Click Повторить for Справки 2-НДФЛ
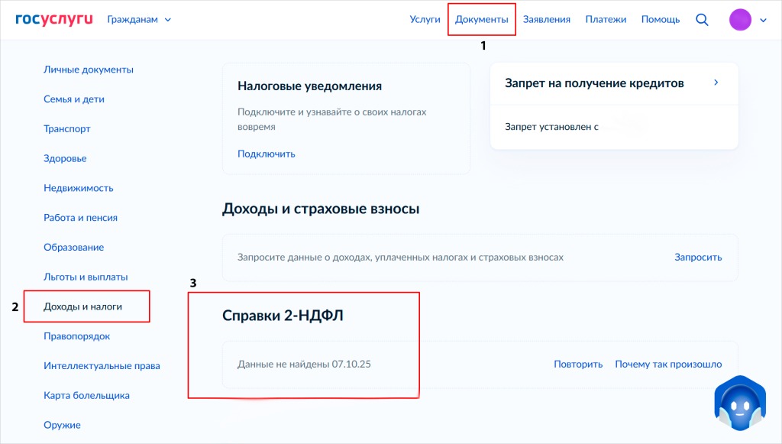The image size is (782, 444). 578,365
